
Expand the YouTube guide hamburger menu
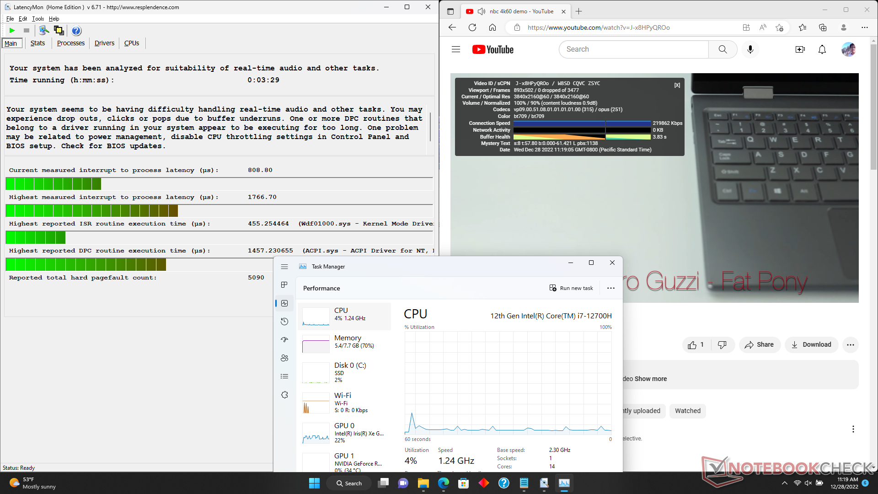455,49
